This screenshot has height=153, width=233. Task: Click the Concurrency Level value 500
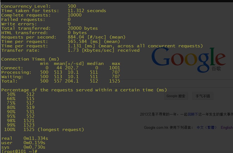tap(72, 6)
